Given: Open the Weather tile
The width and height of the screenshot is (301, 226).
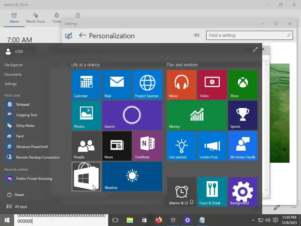Looking at the screenshot, I should coord(132,177).
